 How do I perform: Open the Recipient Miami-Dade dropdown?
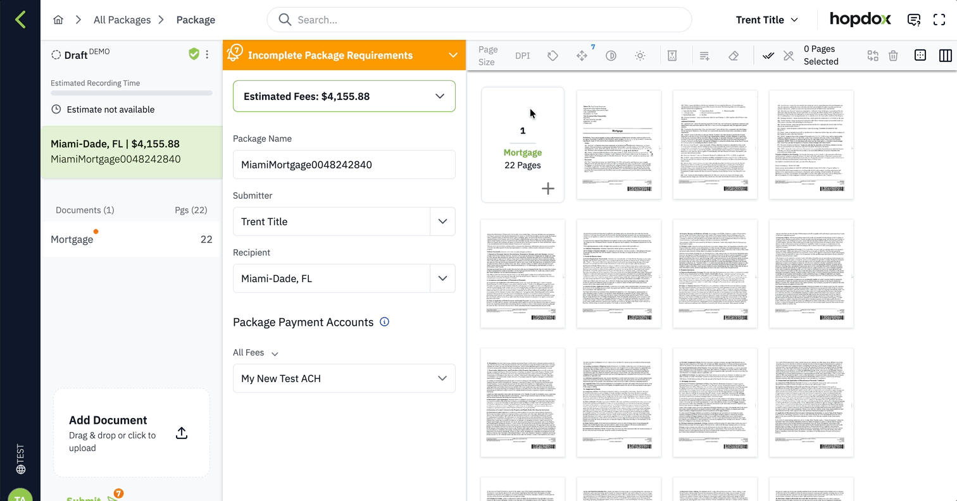[x=442, y=278]
